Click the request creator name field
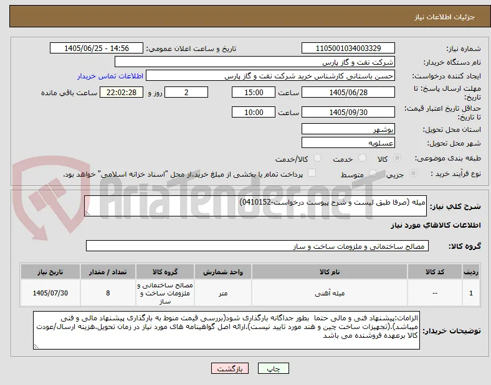 (x=270, y=76)
